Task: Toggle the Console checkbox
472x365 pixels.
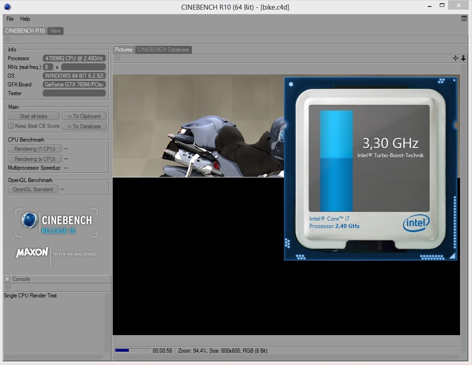Action: [x=7, y=279]
